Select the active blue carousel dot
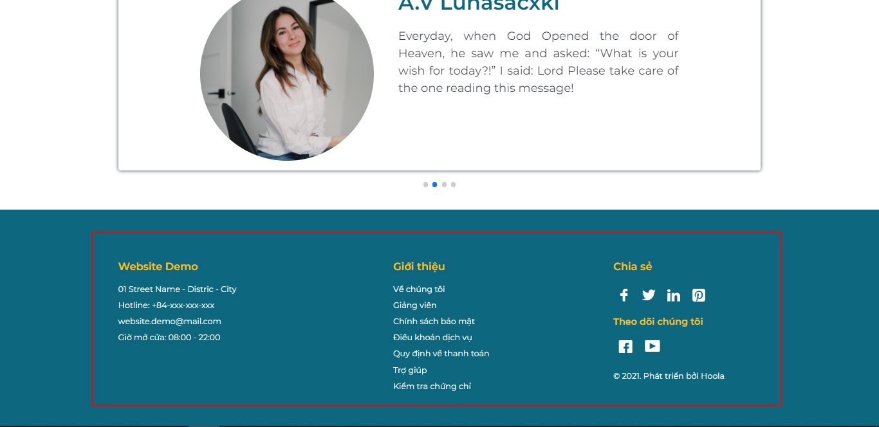 435,185
